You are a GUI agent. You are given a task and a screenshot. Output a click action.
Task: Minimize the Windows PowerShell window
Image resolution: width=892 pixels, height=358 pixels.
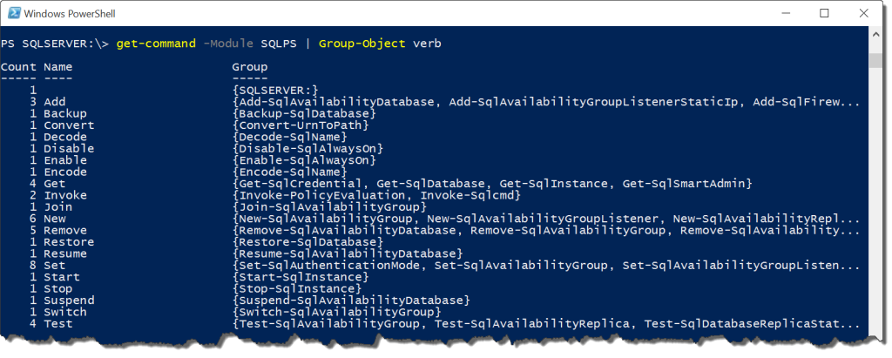(786, 14)
